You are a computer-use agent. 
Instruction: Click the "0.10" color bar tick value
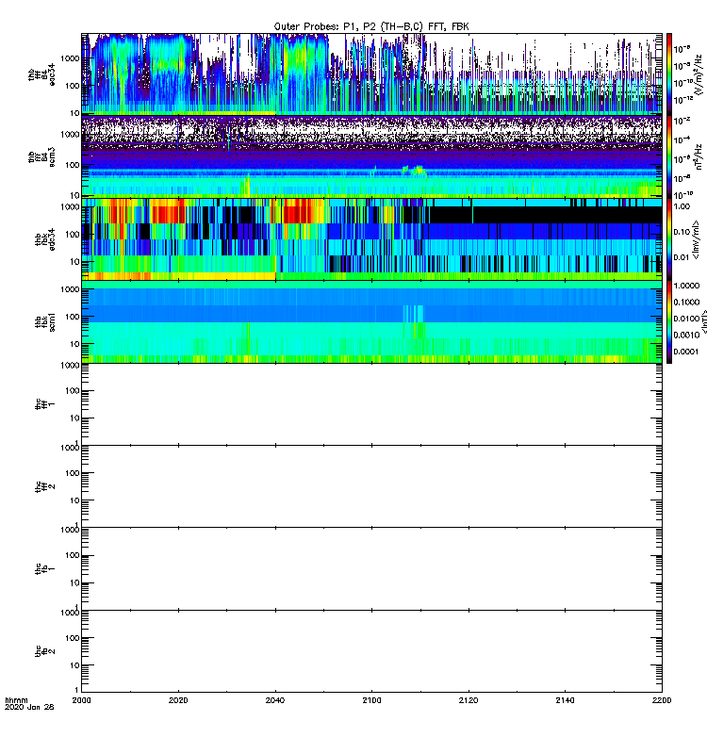[x=682, y=232]
